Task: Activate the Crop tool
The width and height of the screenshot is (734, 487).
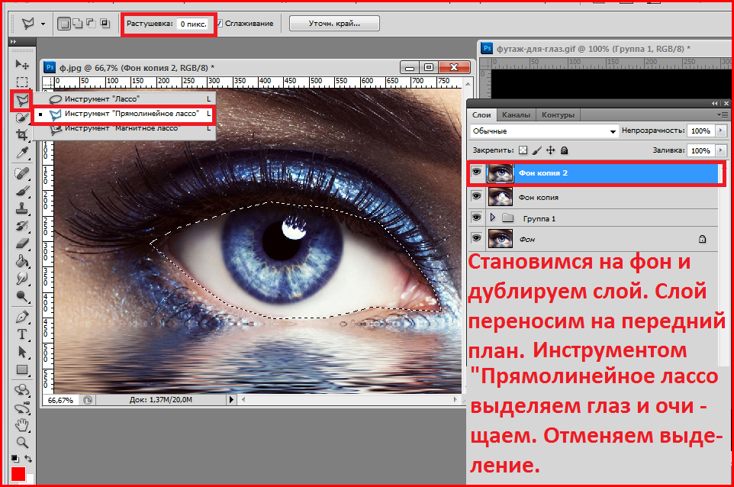Action: click(22, 135)
